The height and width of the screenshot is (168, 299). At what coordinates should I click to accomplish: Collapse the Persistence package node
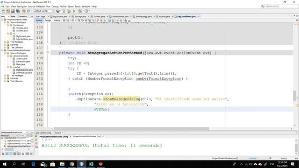(x=8, y=25)
